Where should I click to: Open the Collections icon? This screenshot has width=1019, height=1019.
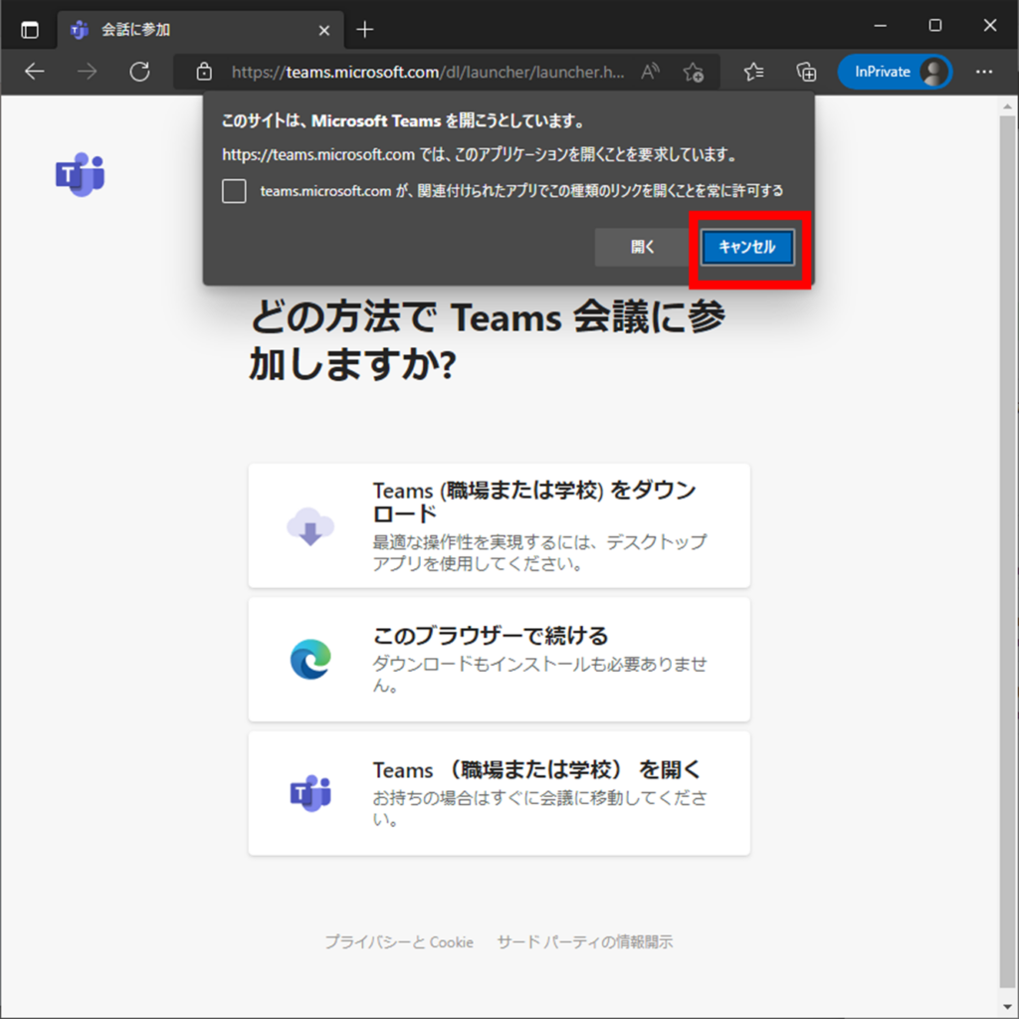[806, 72]
